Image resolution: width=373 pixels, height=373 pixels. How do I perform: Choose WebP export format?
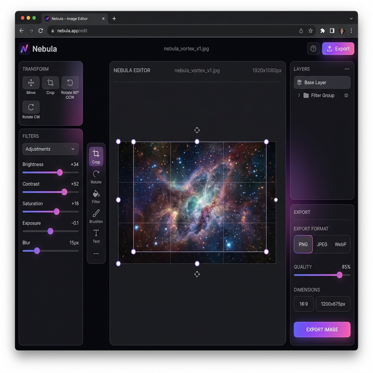point(340,244)
